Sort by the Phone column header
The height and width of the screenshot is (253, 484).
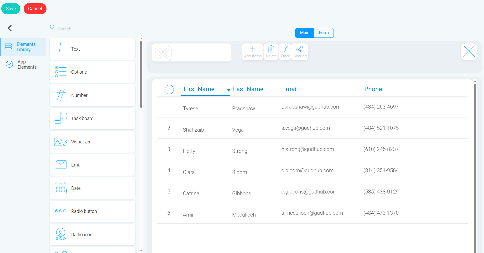(x=373, y=89)
